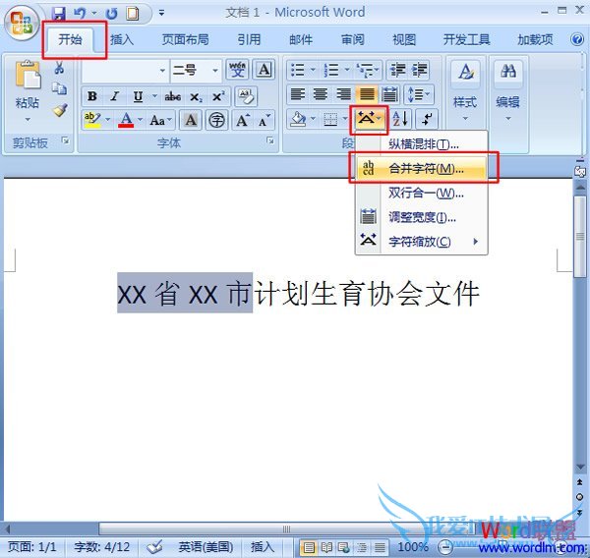Apply red font color

126,120
